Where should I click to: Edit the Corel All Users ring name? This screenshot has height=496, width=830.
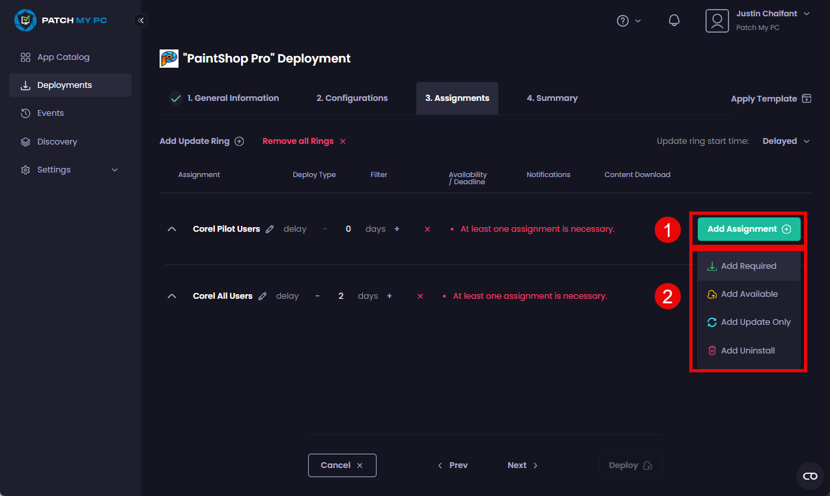(262, 296)
